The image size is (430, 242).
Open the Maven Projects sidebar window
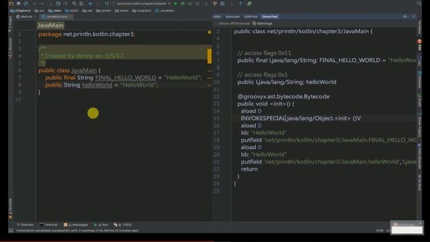click(419, 125)
